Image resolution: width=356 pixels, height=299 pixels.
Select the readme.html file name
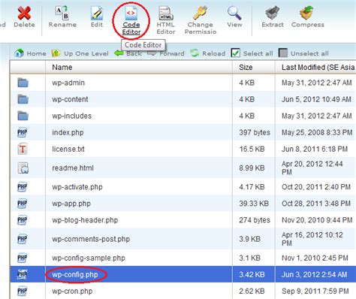pos(73,168)
